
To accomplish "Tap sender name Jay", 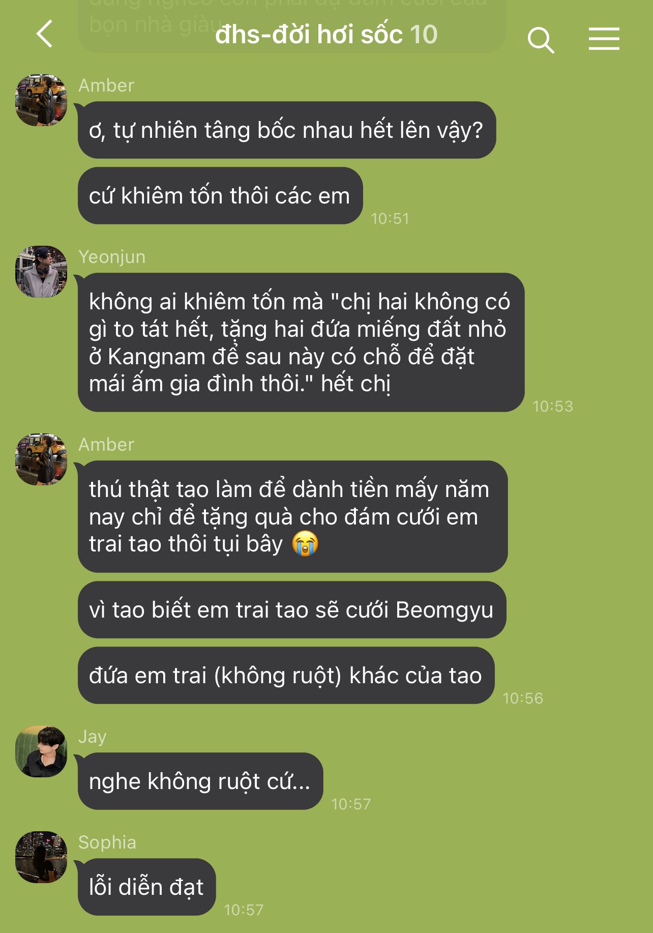I will click(x=93, y=737).
